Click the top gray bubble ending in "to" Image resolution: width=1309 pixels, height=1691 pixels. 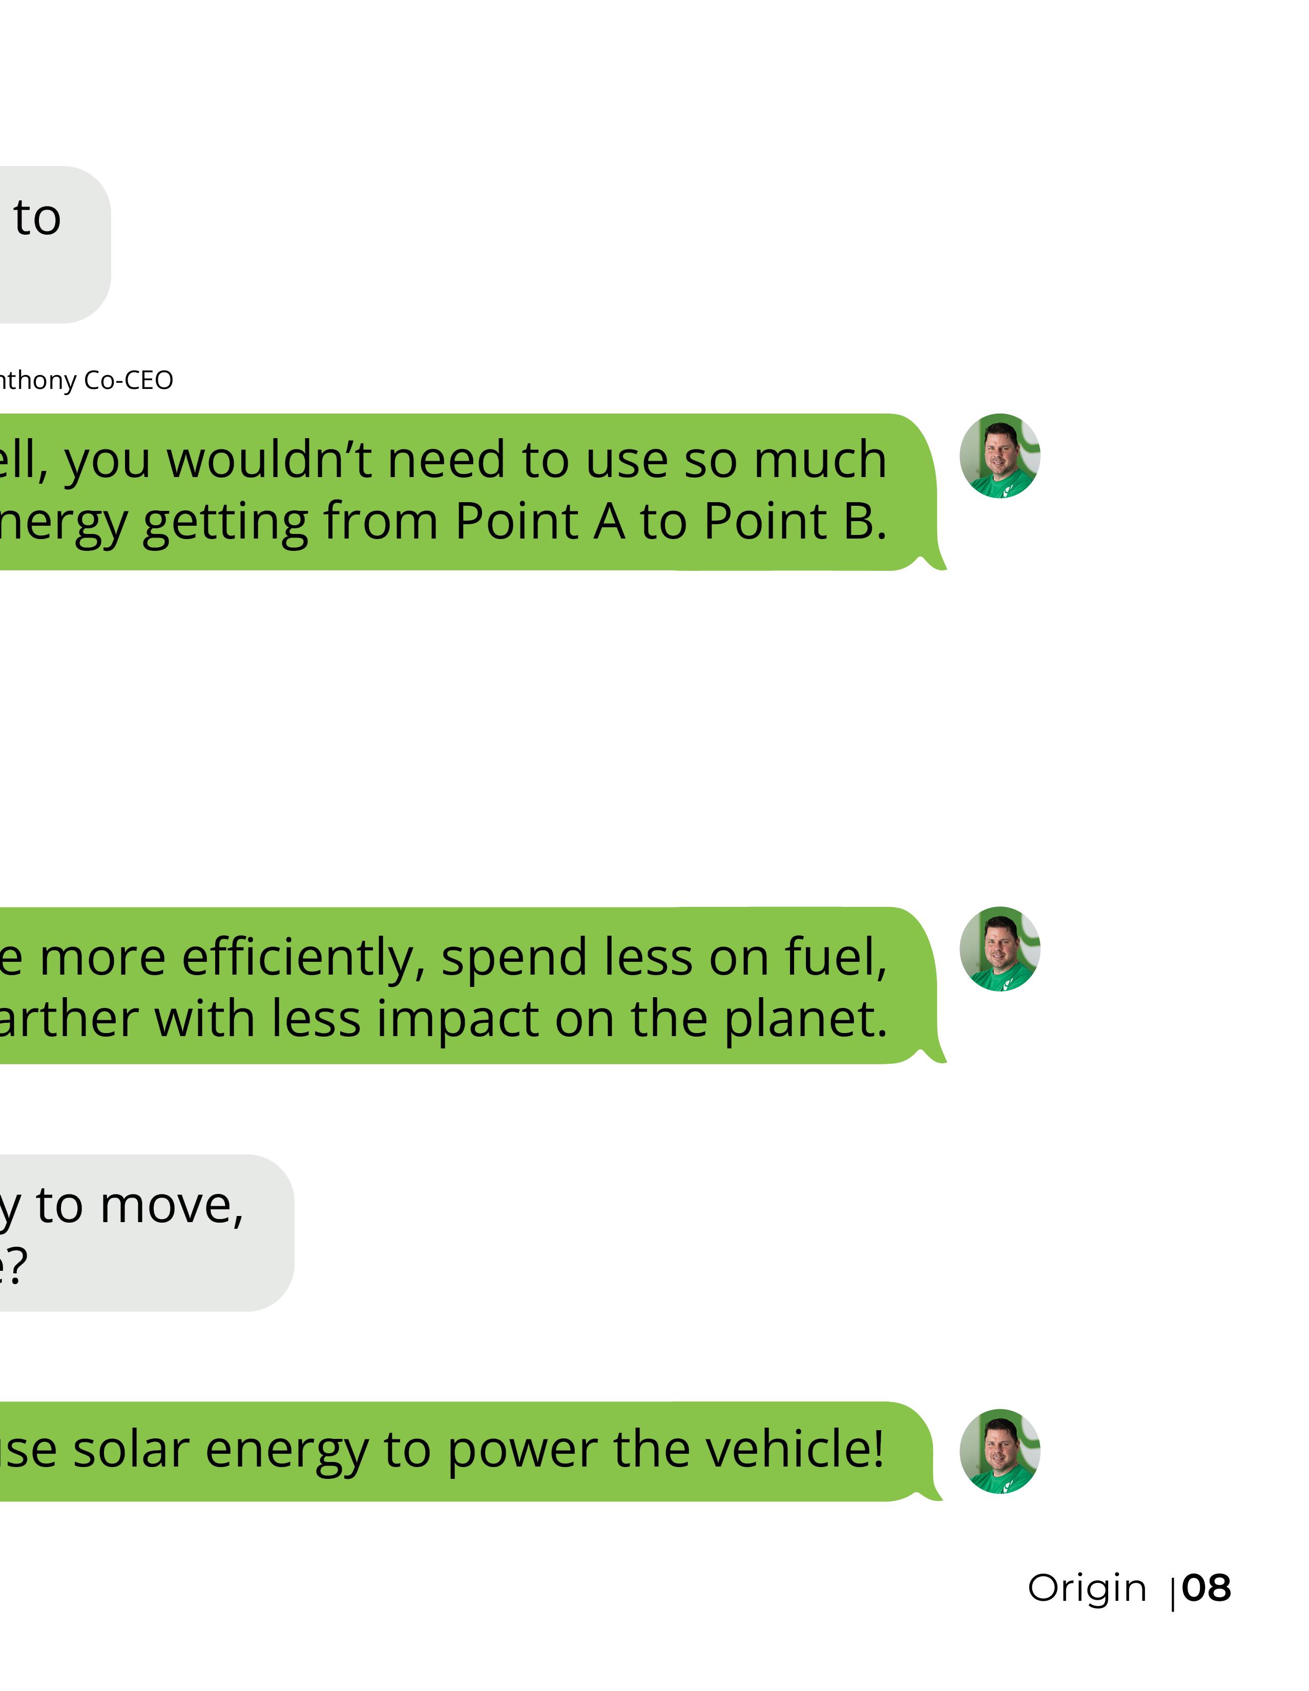pos(55,244)
